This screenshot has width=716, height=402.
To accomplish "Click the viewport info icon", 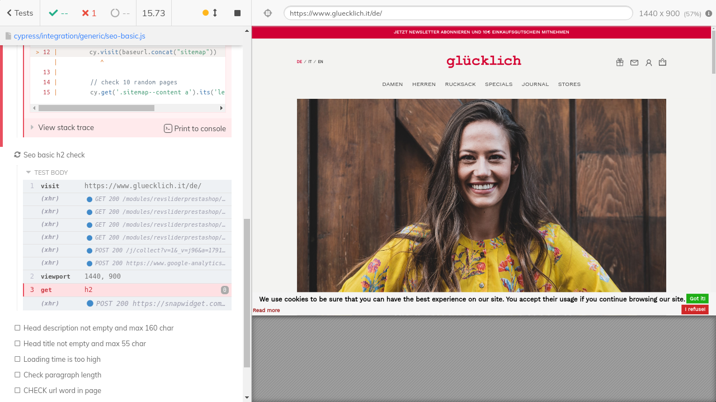I will [x=709, y=13].
